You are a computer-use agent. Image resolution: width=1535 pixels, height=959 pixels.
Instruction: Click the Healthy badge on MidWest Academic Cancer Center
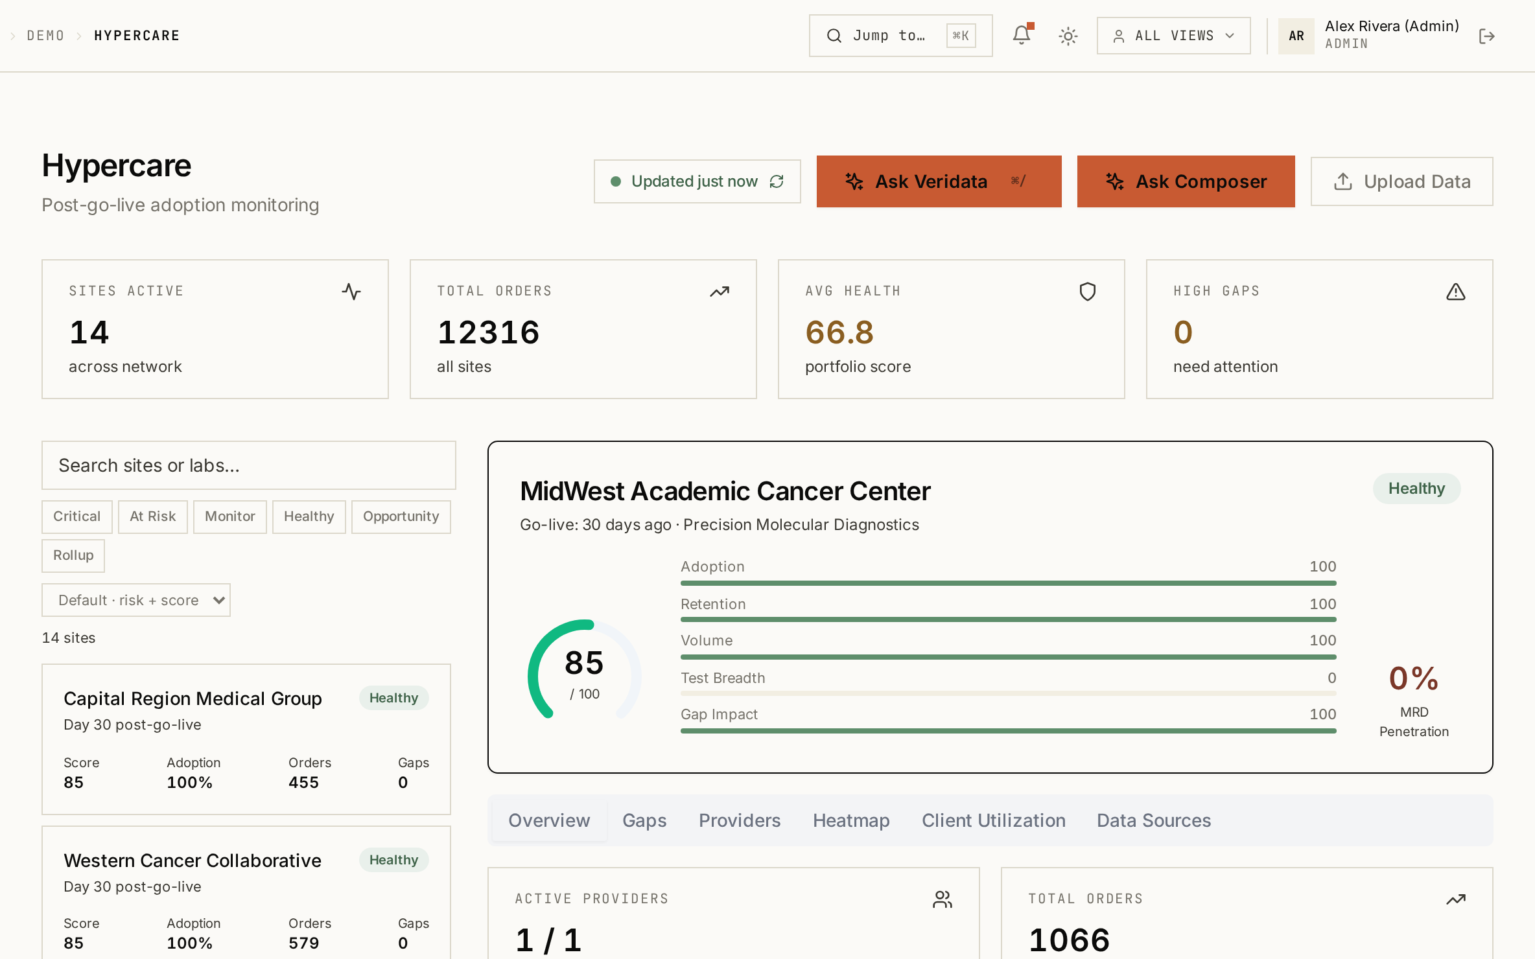1417,489
